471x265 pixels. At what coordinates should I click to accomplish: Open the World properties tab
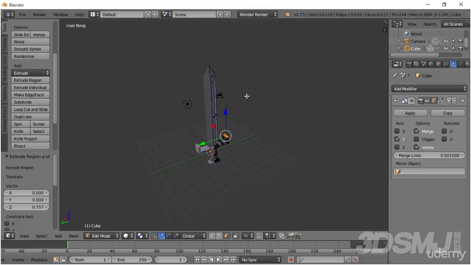point(431,64)
